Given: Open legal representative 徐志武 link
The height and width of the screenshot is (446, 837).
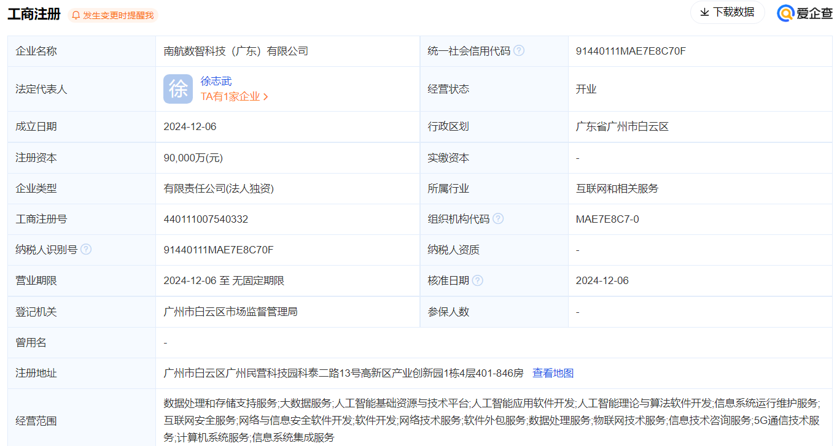Looking at the screenshot, I should coord(216,81).
